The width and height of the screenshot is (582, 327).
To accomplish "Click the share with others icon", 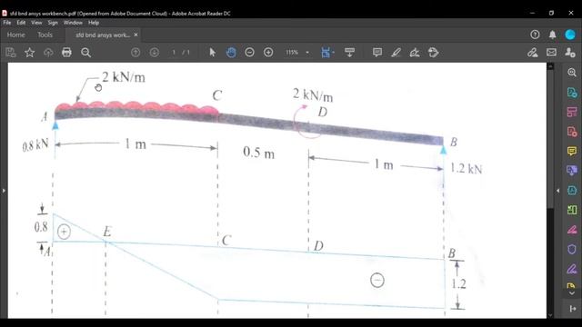I will [570, 53].
